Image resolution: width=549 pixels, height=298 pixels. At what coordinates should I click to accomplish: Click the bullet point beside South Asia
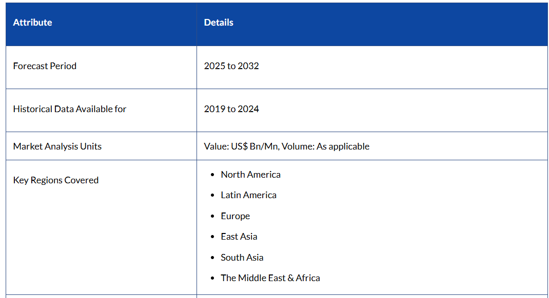213,258
